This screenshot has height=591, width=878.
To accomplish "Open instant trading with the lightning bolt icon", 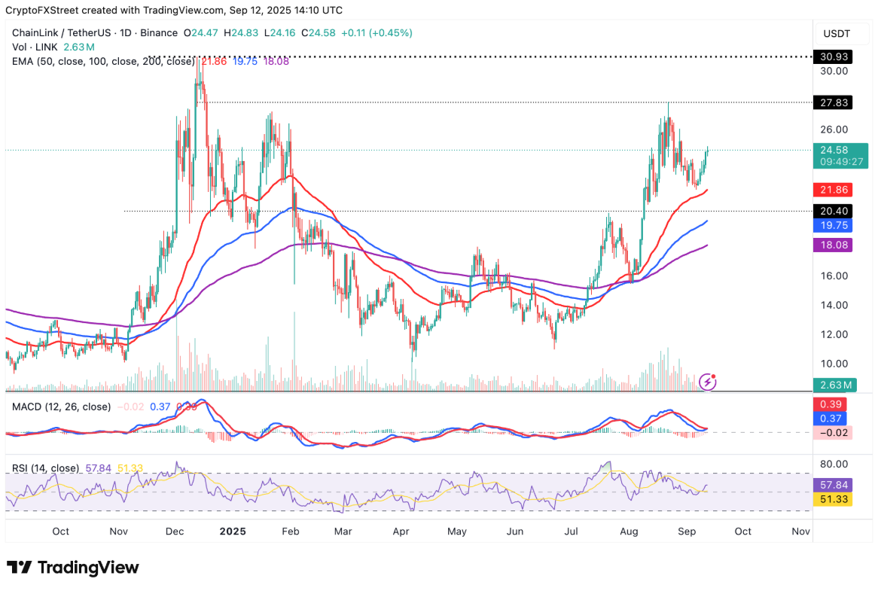I will pyautogui.click(x=708, y=383).
